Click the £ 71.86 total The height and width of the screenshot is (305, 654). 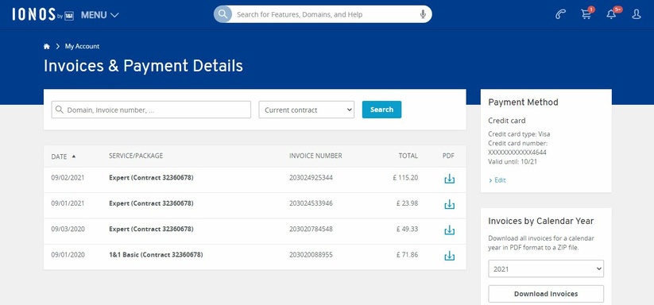[x=407, y=255]
